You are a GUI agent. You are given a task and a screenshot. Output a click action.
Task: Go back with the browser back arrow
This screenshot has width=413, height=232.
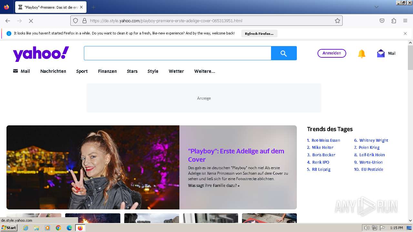[8, 21]
